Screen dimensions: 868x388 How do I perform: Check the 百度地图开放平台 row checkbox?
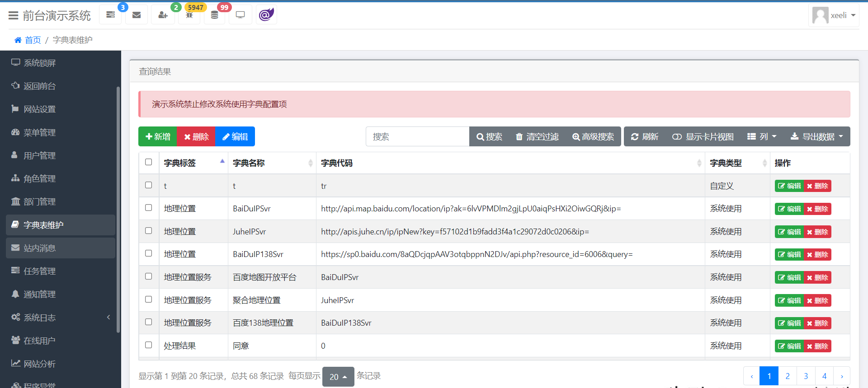pos(148,276)
